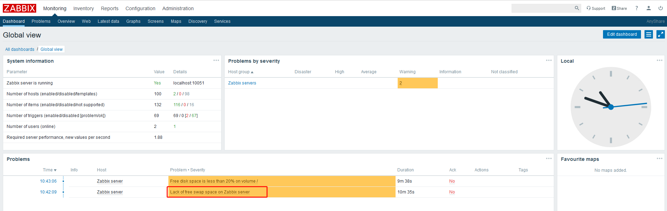This screenshot has height=211, width=667.
Task: Select the Graphs submenu tab
Action: tap(133, 21)
